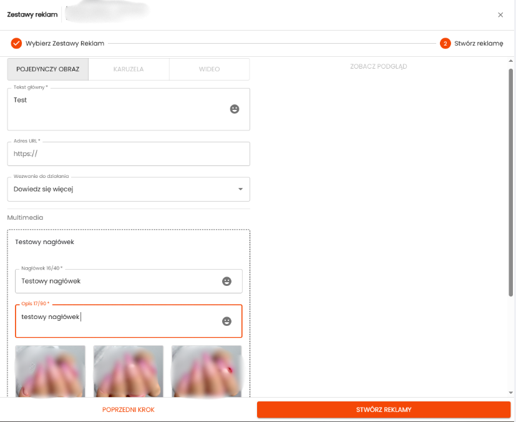The height and width of the screenshot is (422, 516).
Task: Close the Zestawy reklam dialog
Action: [x=500, y=15]
